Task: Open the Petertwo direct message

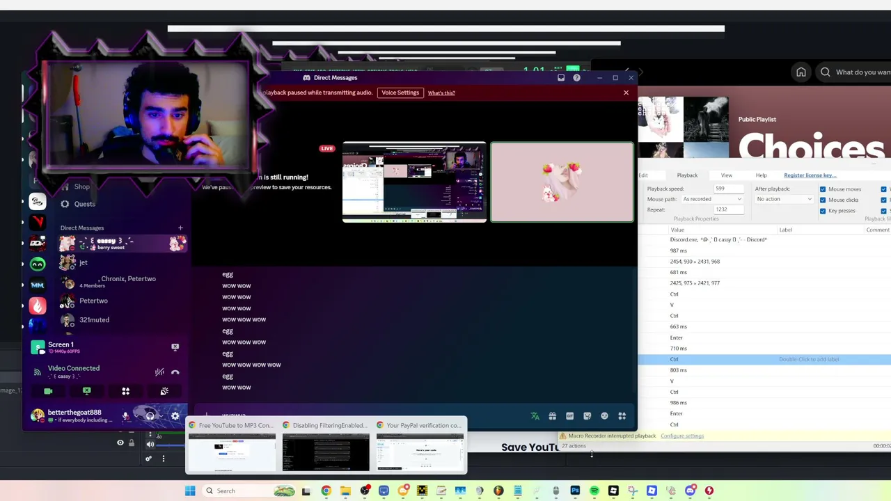Action: (x=123, y=301)
